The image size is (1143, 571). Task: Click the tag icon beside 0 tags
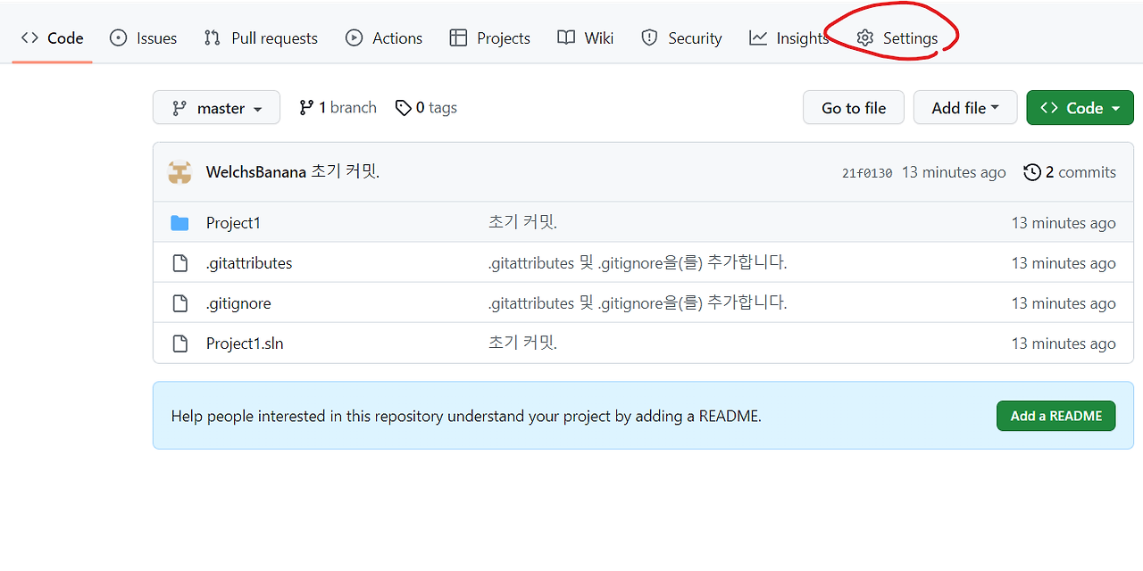point(404,108)
